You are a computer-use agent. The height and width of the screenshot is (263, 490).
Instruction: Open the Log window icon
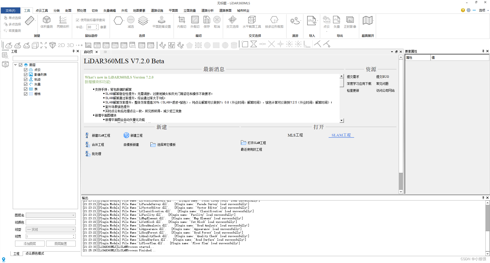click(x=151, y=45)
